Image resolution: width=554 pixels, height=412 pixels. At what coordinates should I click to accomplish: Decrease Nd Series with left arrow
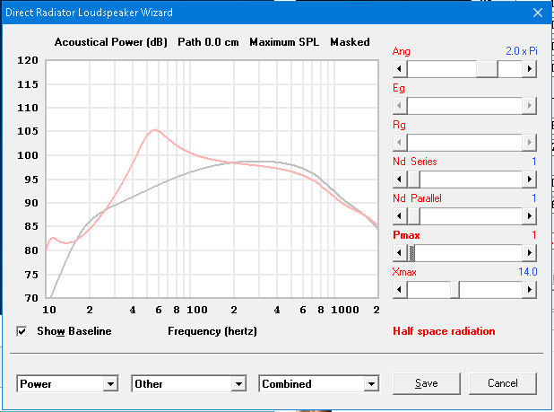(x=400, y=179)
